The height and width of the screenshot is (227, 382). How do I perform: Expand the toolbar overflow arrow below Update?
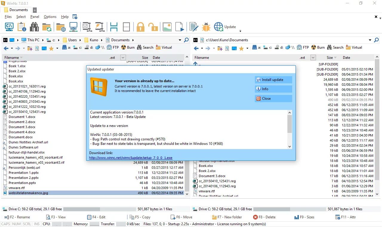[240, 31]
